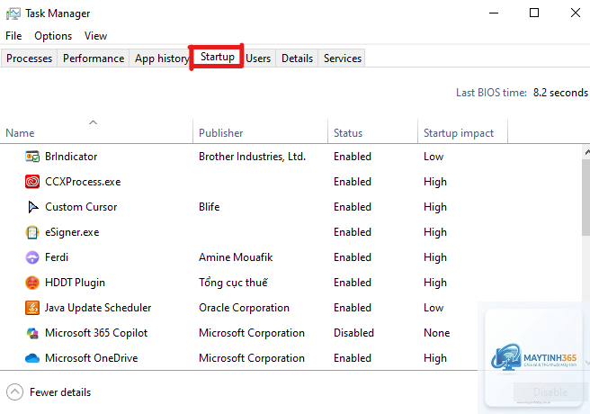This screenshot has height=414, width=590.
Task: Minimize the Task Manager window
Action: coord(494,13)
